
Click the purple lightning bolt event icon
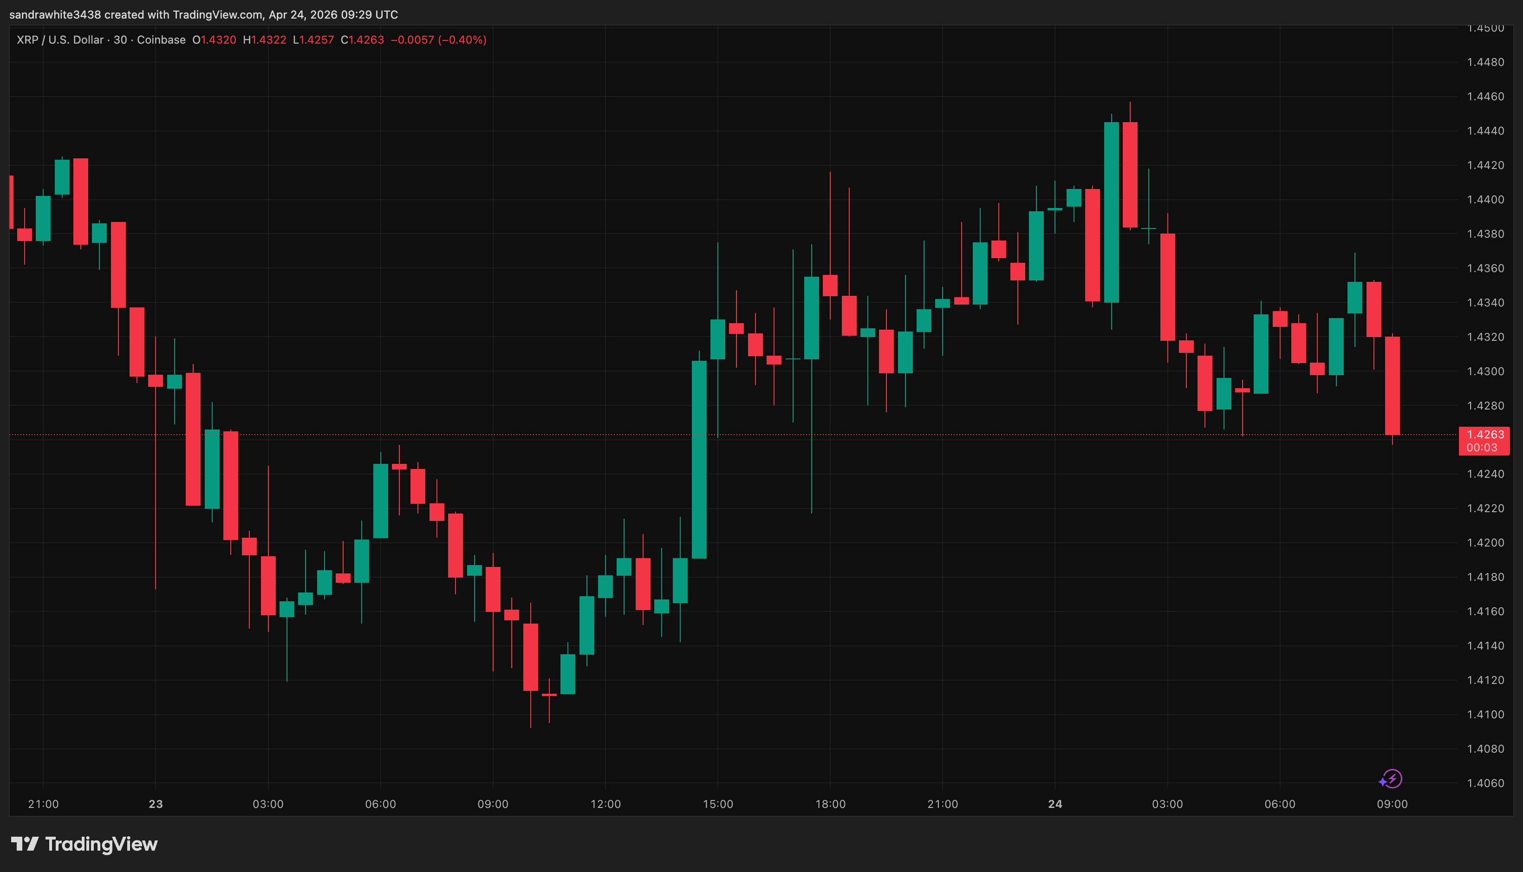pyautogui.click(x=1393, y=779)
